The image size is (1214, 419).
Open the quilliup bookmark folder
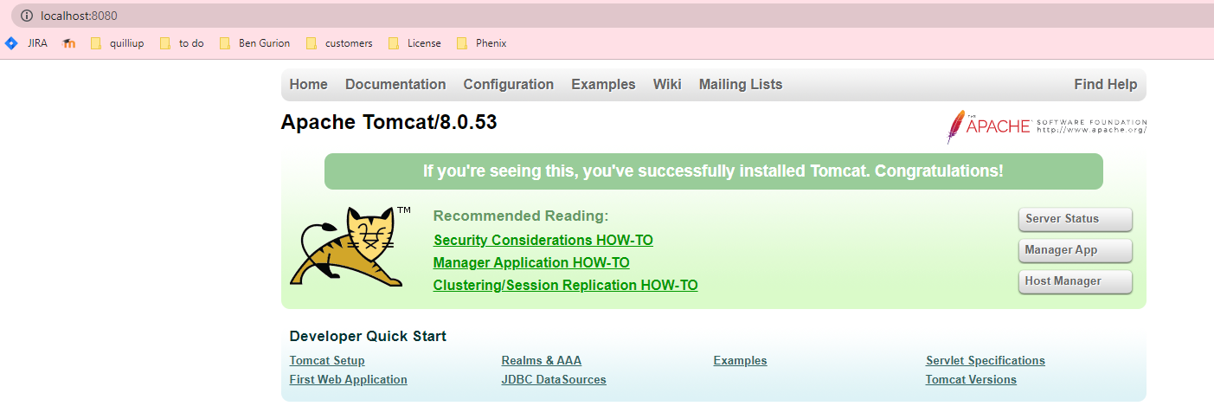117,43
